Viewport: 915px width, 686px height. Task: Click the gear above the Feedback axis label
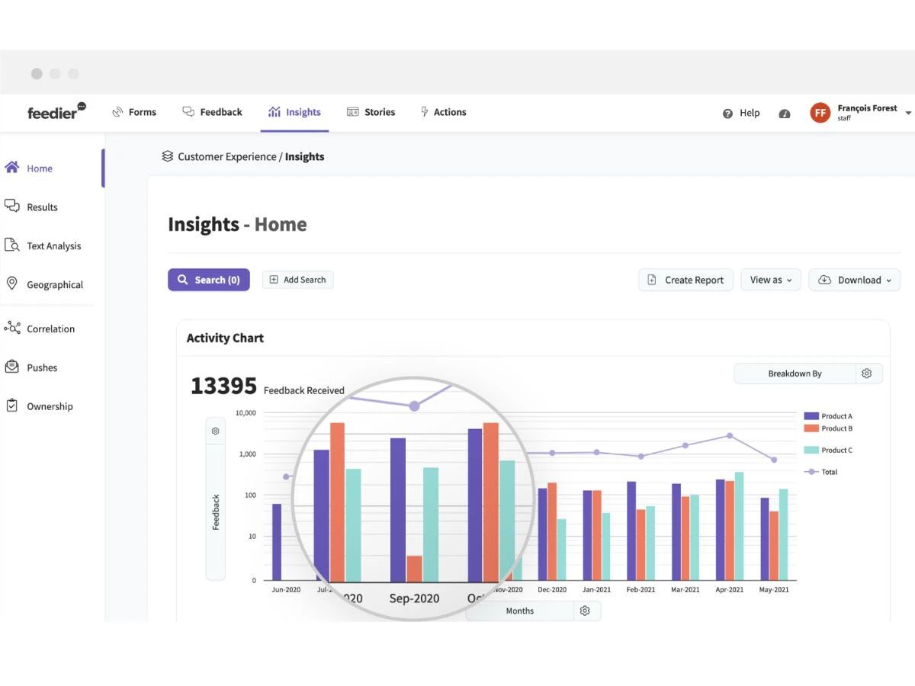[216, 431]
